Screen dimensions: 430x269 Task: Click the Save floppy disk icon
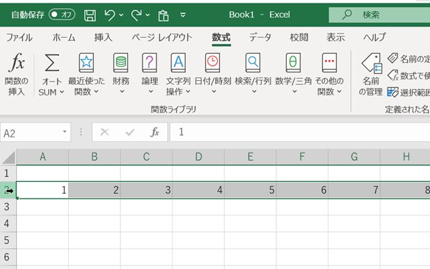pos(90,15)
